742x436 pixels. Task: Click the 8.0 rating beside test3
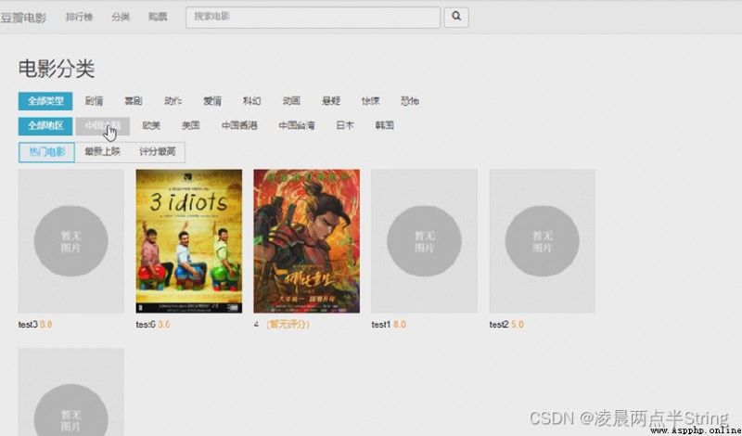click(45, 325)
